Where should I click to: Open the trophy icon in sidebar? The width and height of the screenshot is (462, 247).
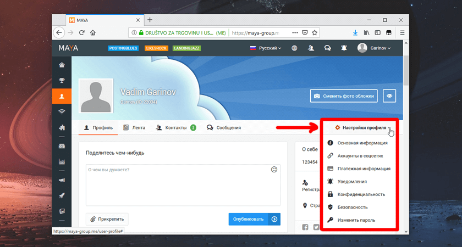click(x=62, y=81)
